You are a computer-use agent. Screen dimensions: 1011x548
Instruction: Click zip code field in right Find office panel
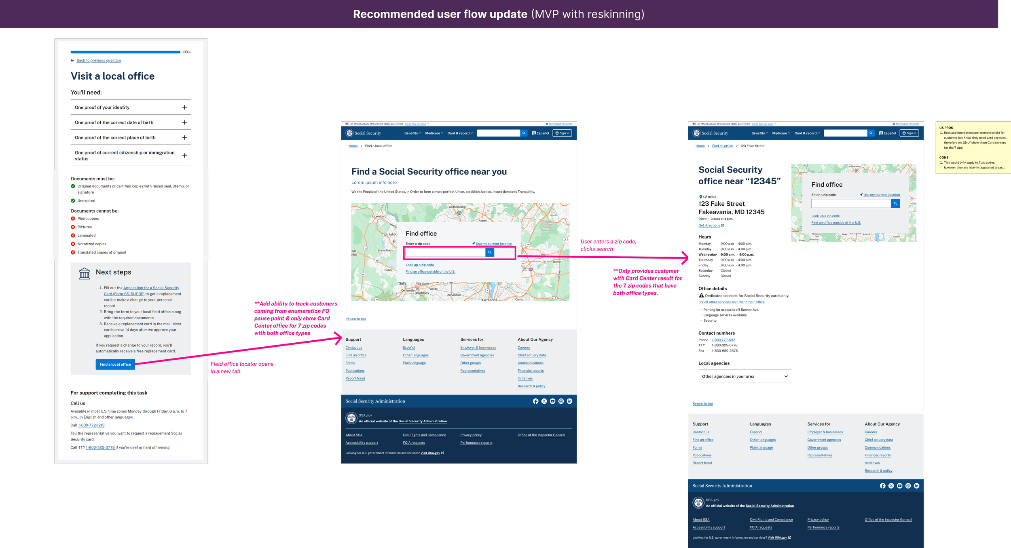[x=851, y=204]
